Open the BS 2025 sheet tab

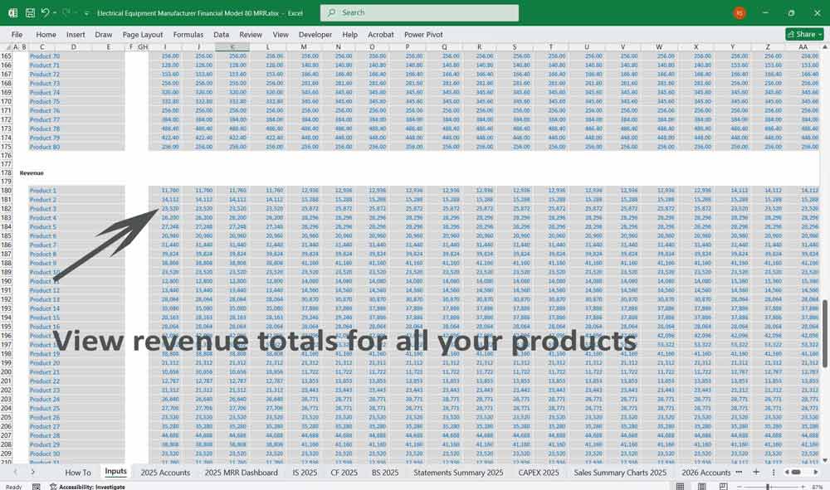click(385, 472)
